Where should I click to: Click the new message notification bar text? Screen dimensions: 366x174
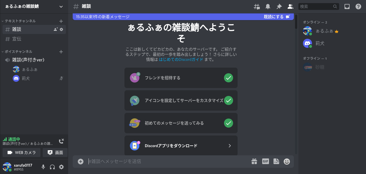click(x=103, y=17)
